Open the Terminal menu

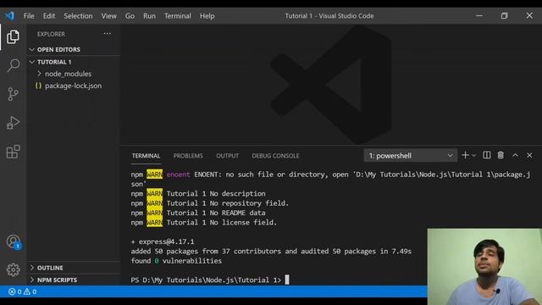177,16
